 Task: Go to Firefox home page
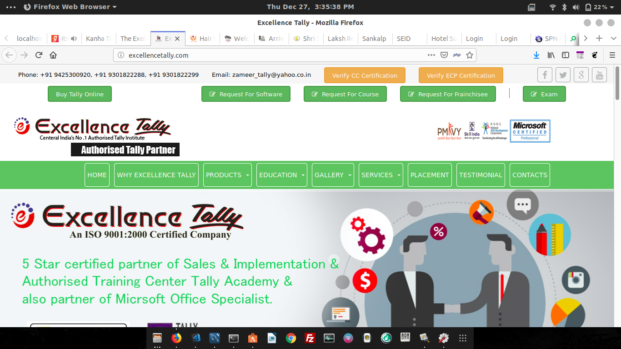[x=53, y=55]
